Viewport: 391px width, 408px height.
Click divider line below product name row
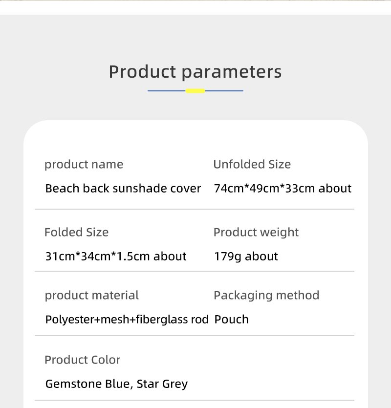[x=195, y=209]
